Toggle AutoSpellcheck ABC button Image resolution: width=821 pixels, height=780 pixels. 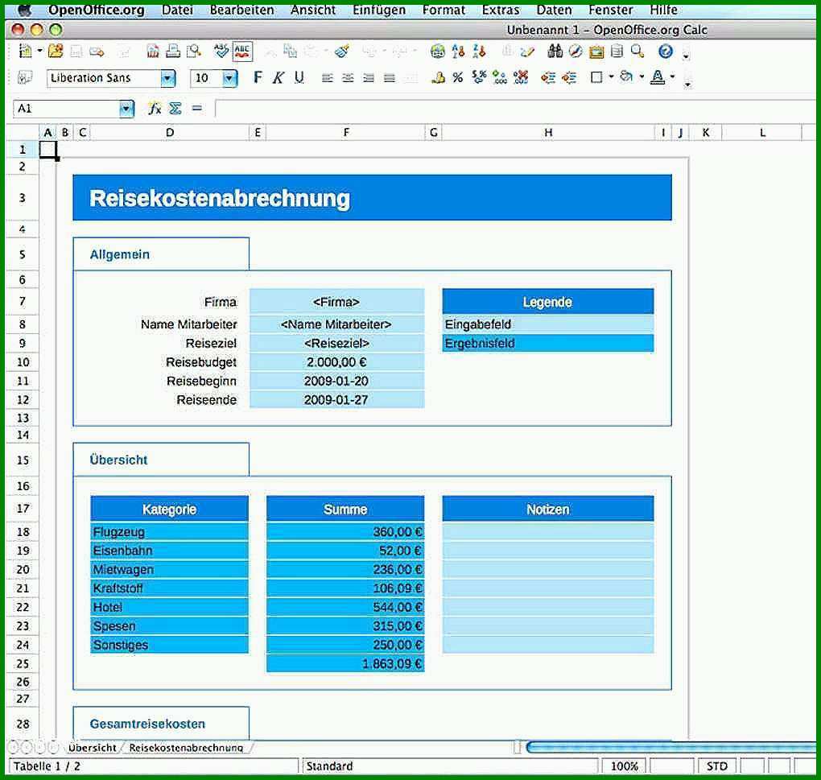[x=242, y=52]
